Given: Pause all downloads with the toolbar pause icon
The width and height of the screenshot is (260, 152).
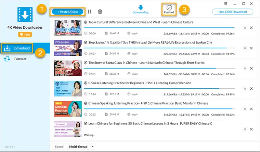Looking at the screenshot, I should click(x=90, y=12).
